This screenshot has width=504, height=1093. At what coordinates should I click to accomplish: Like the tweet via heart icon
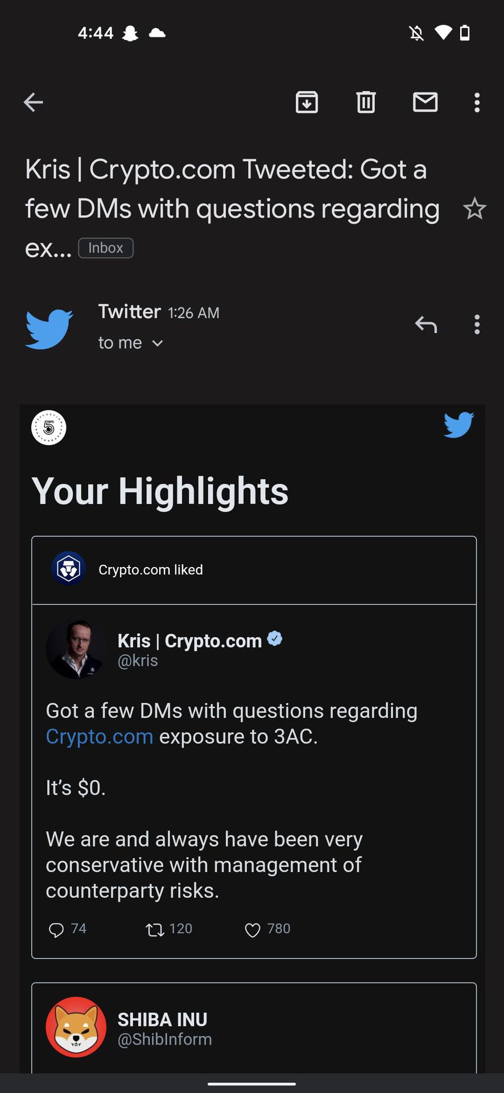252,930
